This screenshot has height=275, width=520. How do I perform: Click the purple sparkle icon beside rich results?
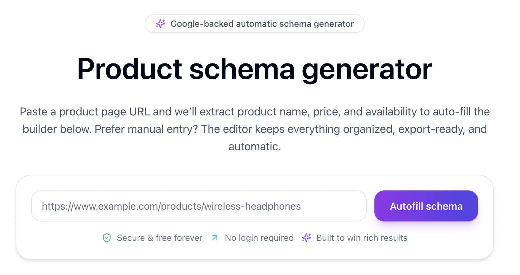(x=306, y=238)
